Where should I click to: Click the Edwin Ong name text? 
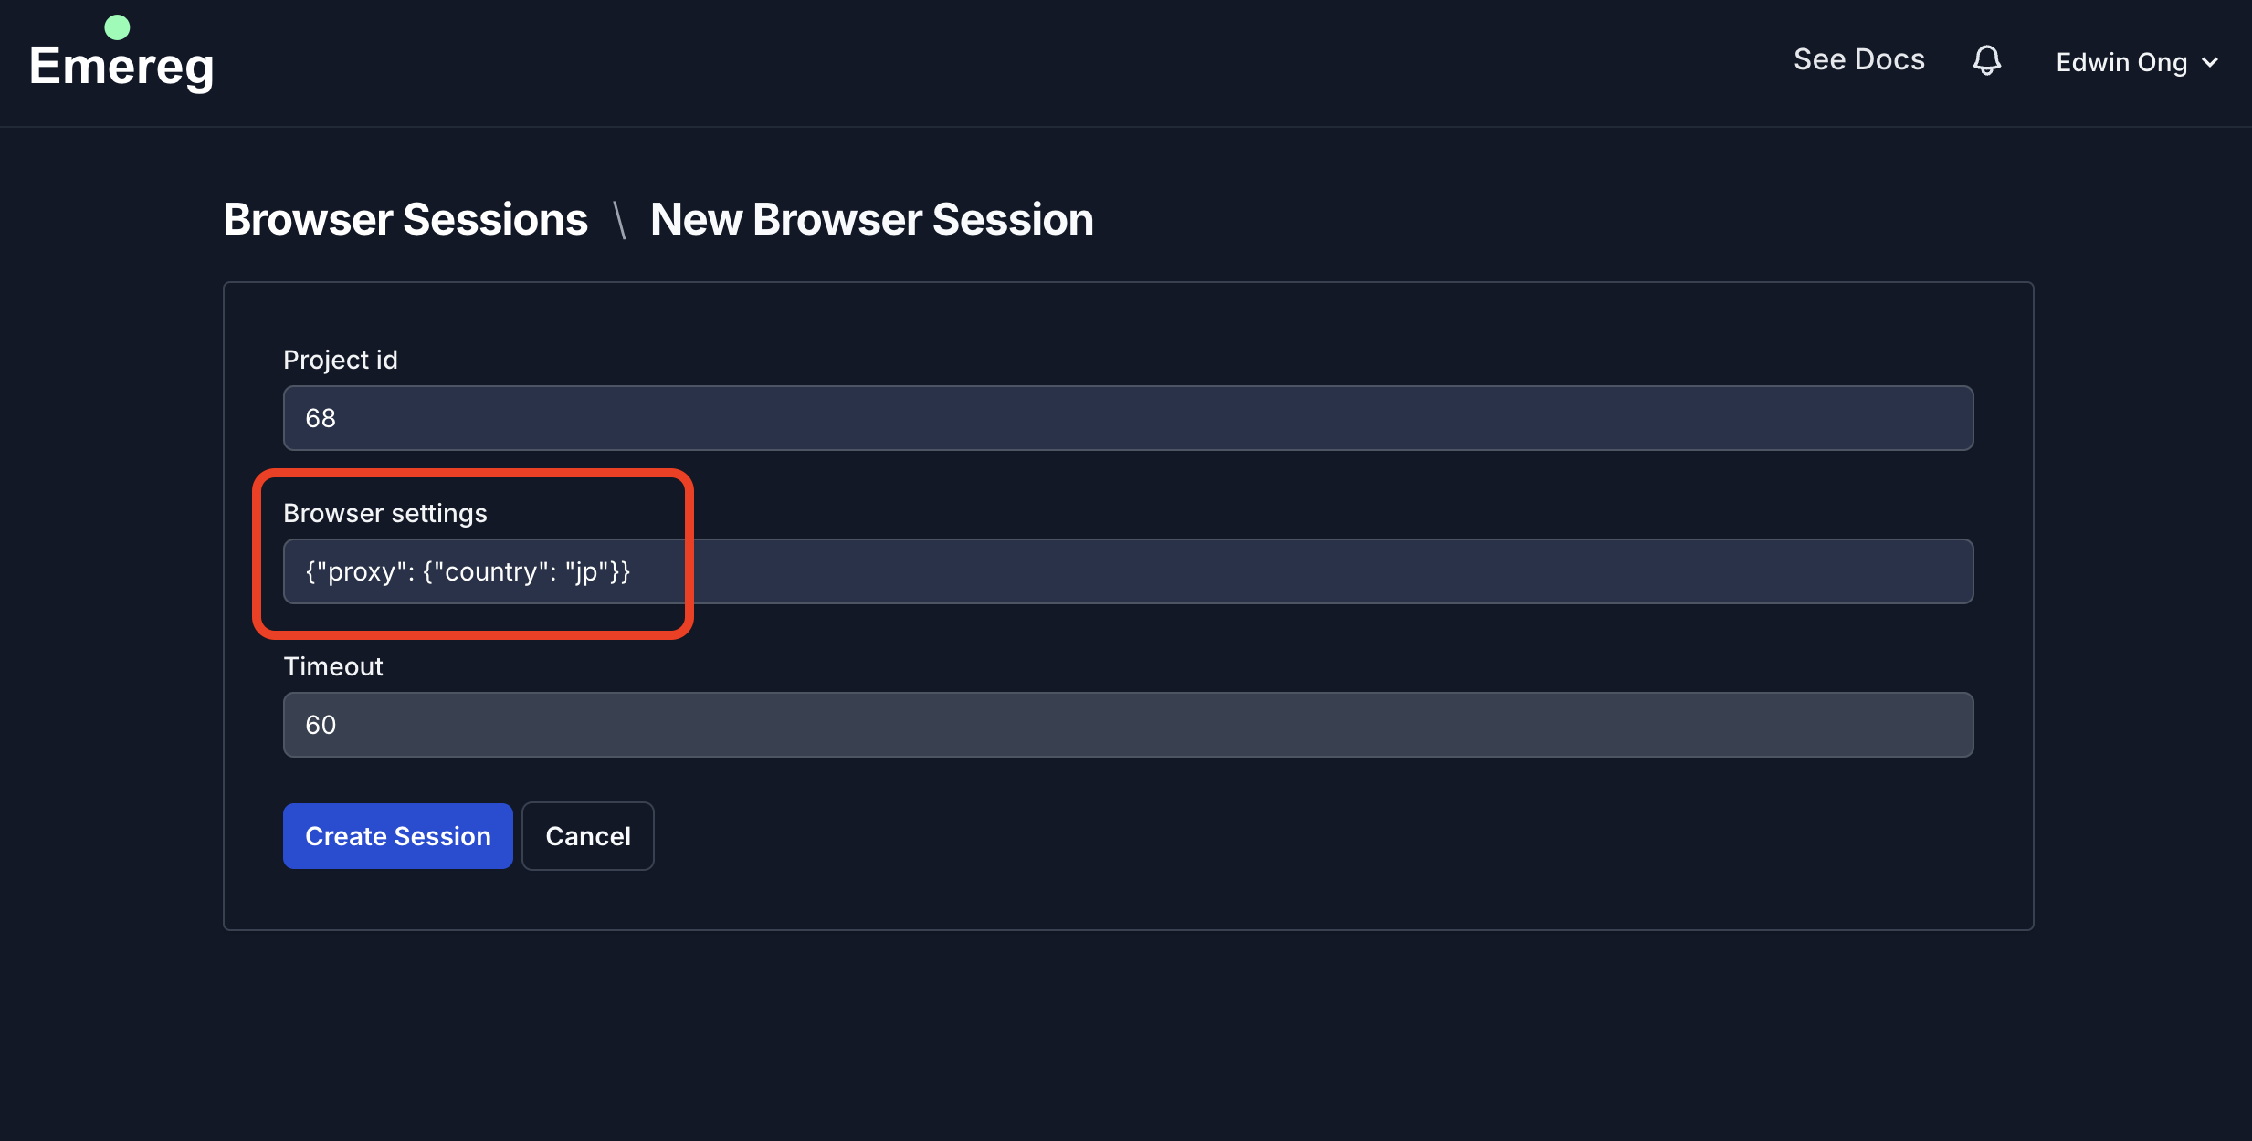2120,62
